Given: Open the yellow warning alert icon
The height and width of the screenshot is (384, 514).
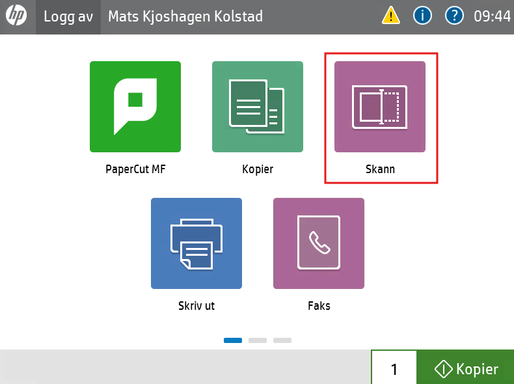Looking at the screenshot, I should [x=391, y=16].
